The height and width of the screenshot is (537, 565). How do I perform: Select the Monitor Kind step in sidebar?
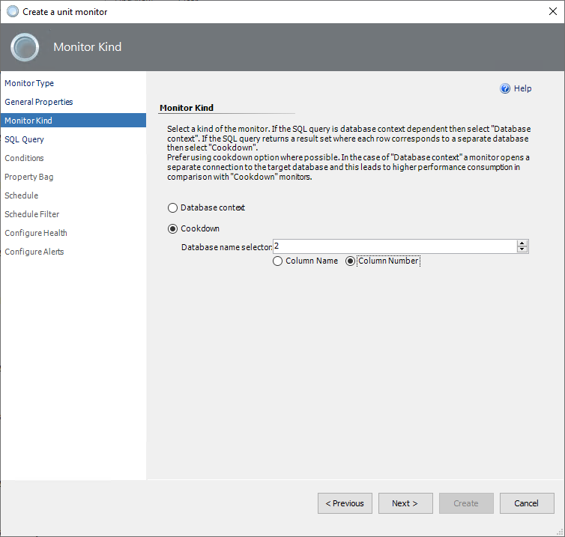click(x=73, y=121)
